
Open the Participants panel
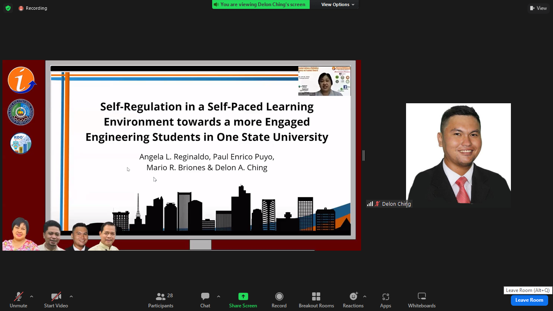pos(161,300)
